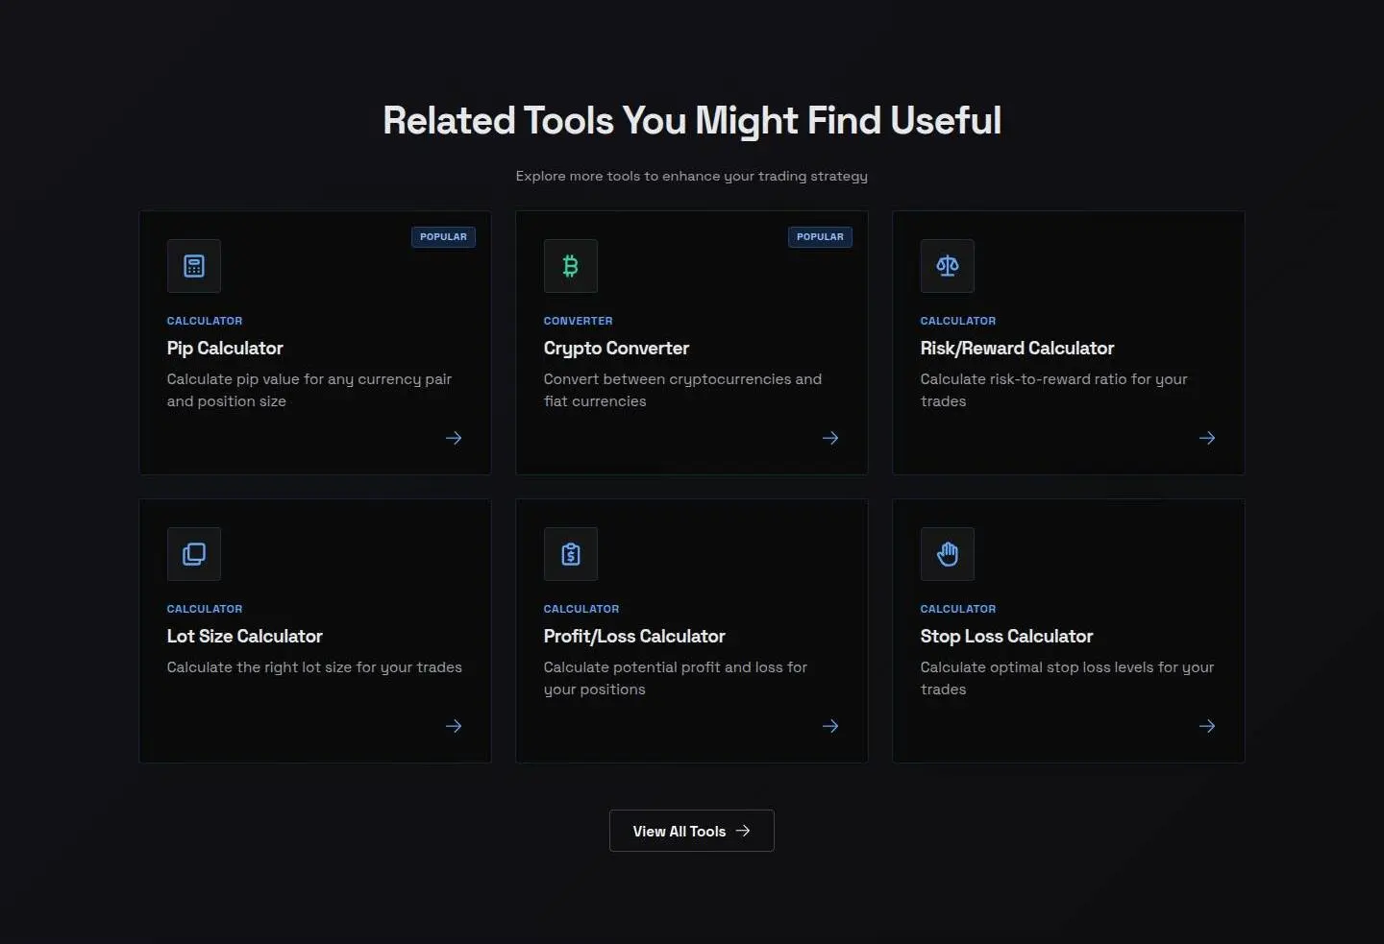This screenshot has height=944, width=1384.
Task: Click the dollar clipboard icon on Profit/Loss Calculator
Action: 571,554
